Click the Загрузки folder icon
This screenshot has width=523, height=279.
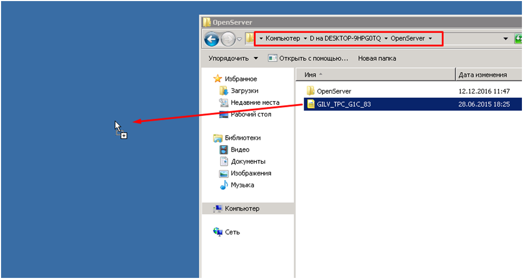(224, 91)
